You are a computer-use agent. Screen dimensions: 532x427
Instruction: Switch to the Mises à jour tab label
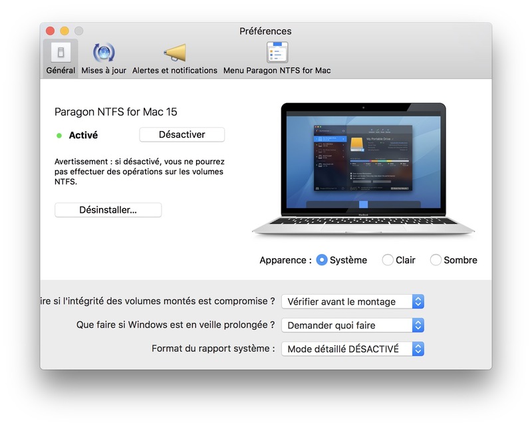[x=104, y=71]
